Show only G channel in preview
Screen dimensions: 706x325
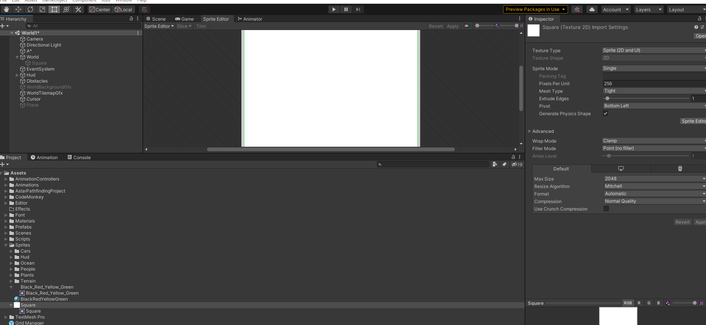click(649, 303)
